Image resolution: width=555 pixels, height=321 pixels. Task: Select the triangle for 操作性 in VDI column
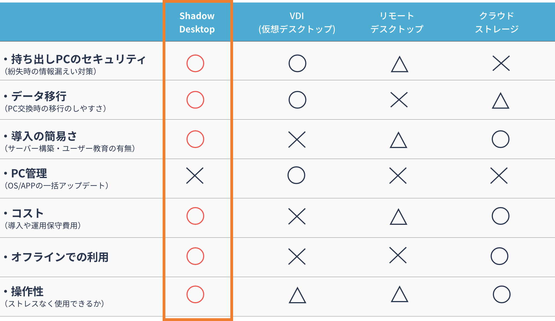297,295
